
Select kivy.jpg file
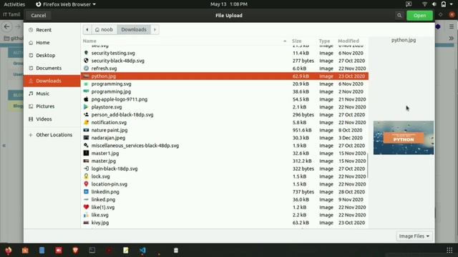pos(224,223)
